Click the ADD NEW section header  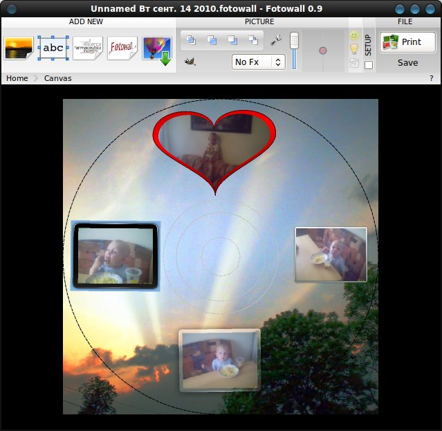(x=86, y=21)
